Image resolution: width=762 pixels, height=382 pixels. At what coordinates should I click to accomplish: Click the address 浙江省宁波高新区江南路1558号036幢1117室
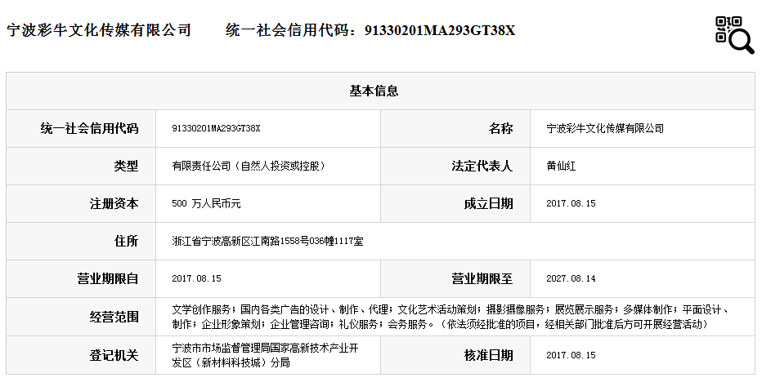[x=268, y=242]
